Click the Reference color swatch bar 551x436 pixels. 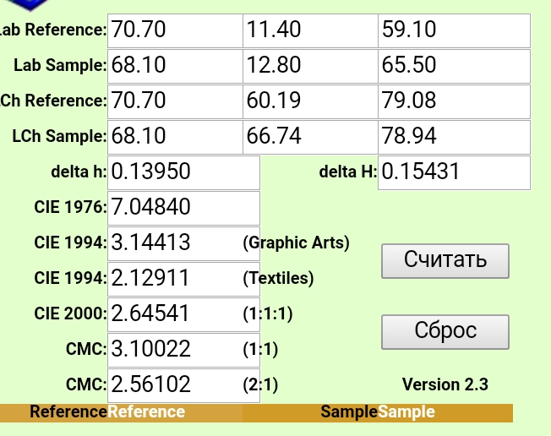click(121, 412)
